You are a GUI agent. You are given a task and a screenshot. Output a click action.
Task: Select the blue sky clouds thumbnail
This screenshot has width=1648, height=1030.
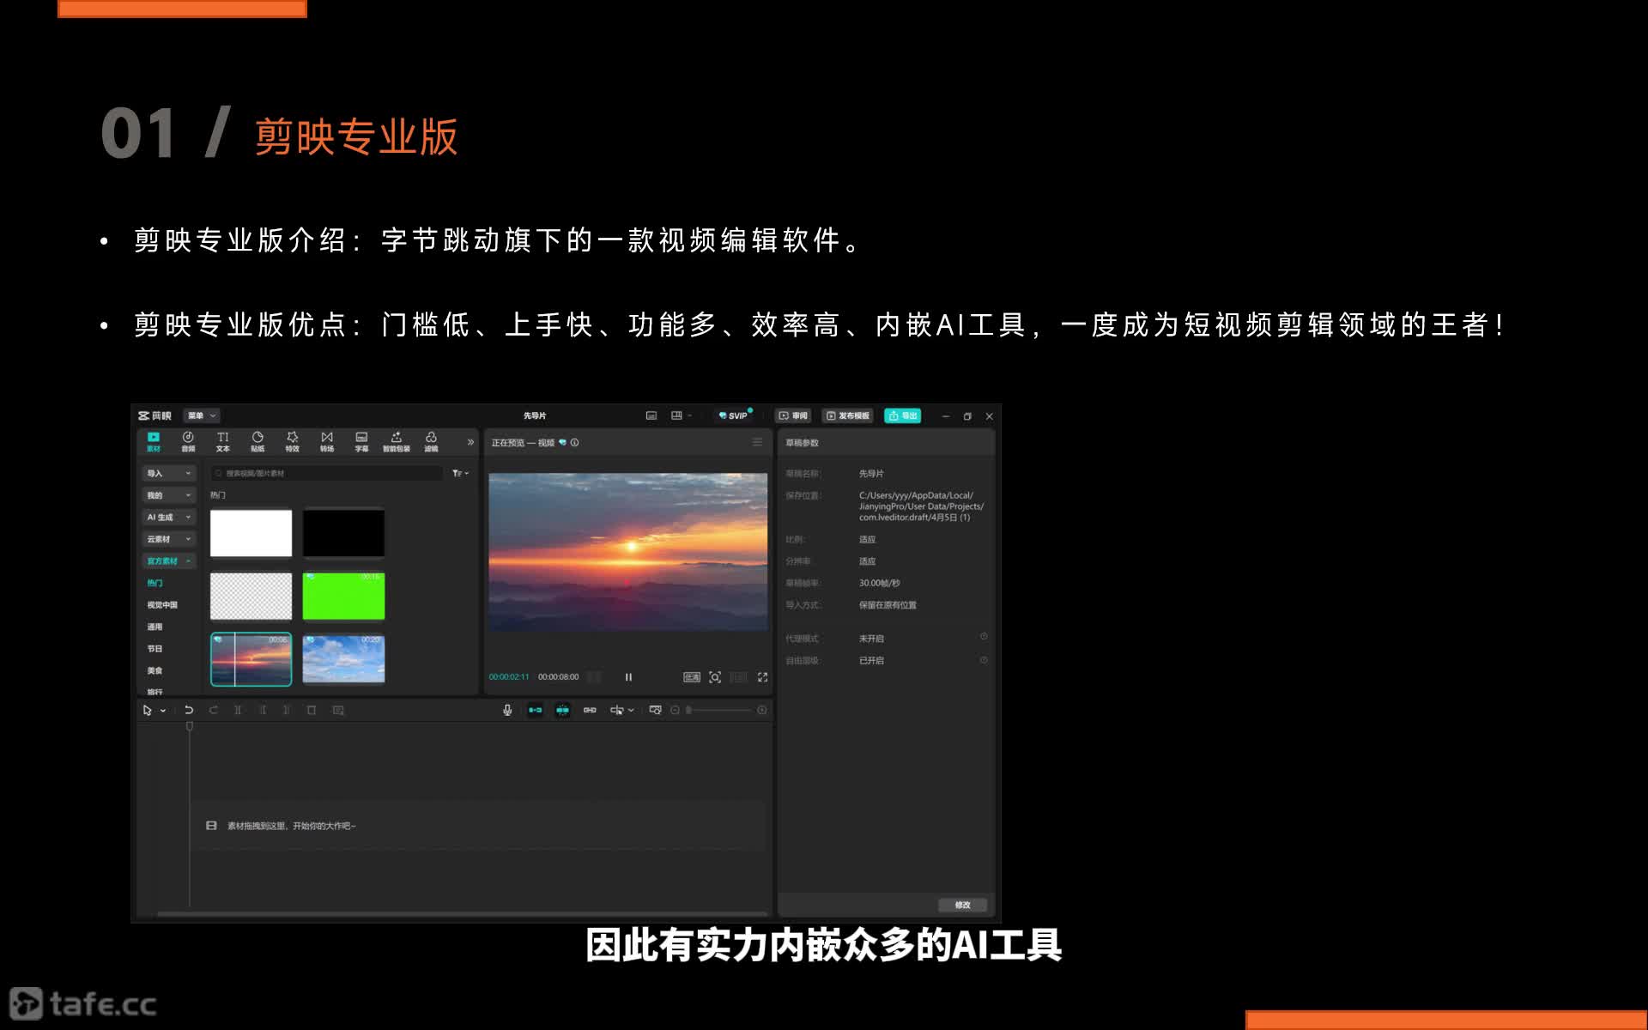tap(343, 659)
